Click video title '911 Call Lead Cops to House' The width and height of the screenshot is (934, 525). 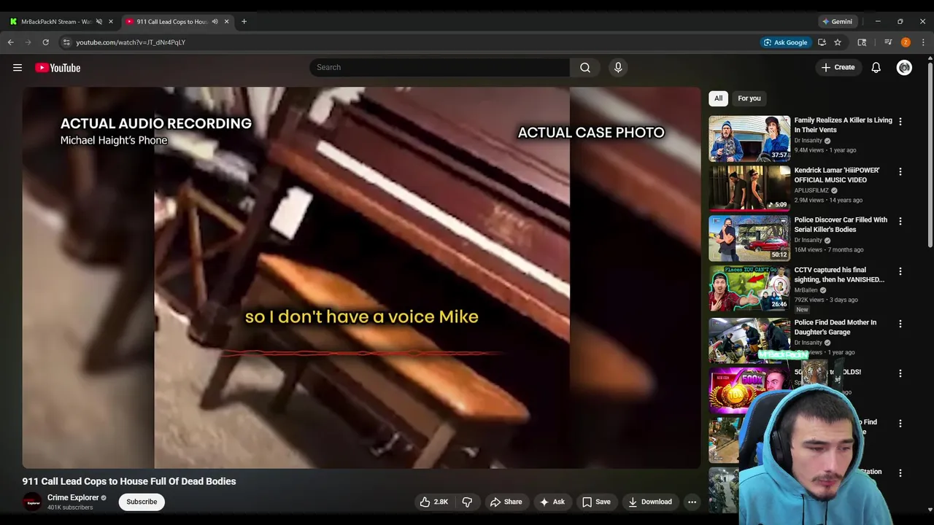pyautogui.click(x=129, y=481)
